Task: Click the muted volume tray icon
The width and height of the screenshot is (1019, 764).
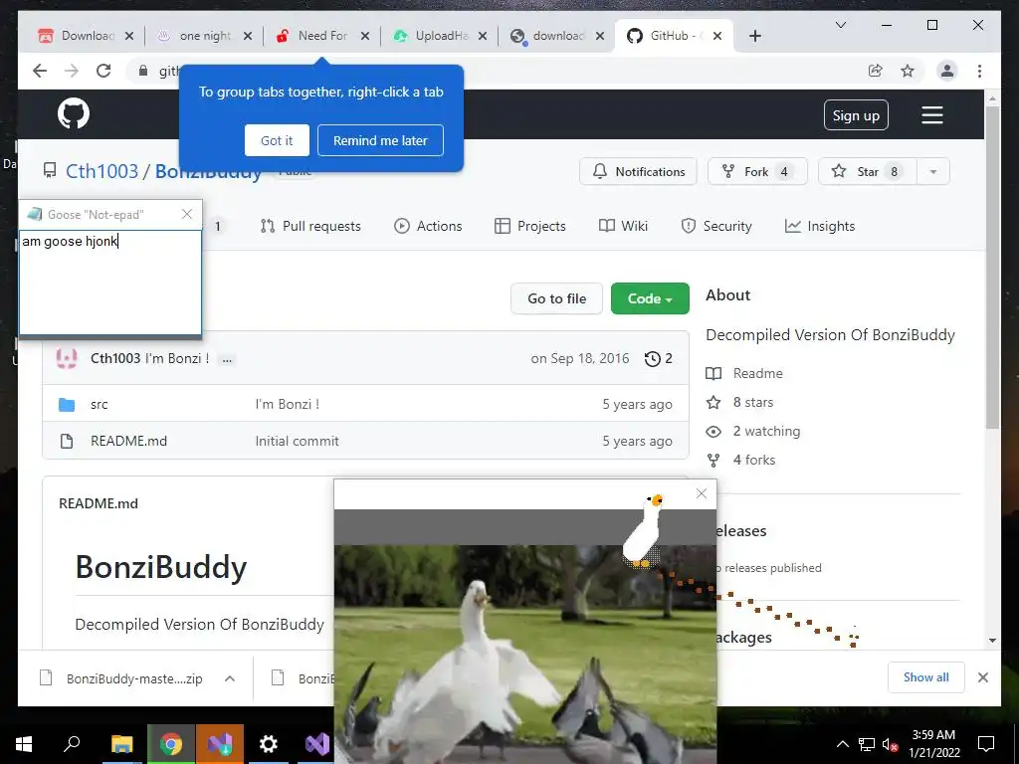Action: (890, 744)
